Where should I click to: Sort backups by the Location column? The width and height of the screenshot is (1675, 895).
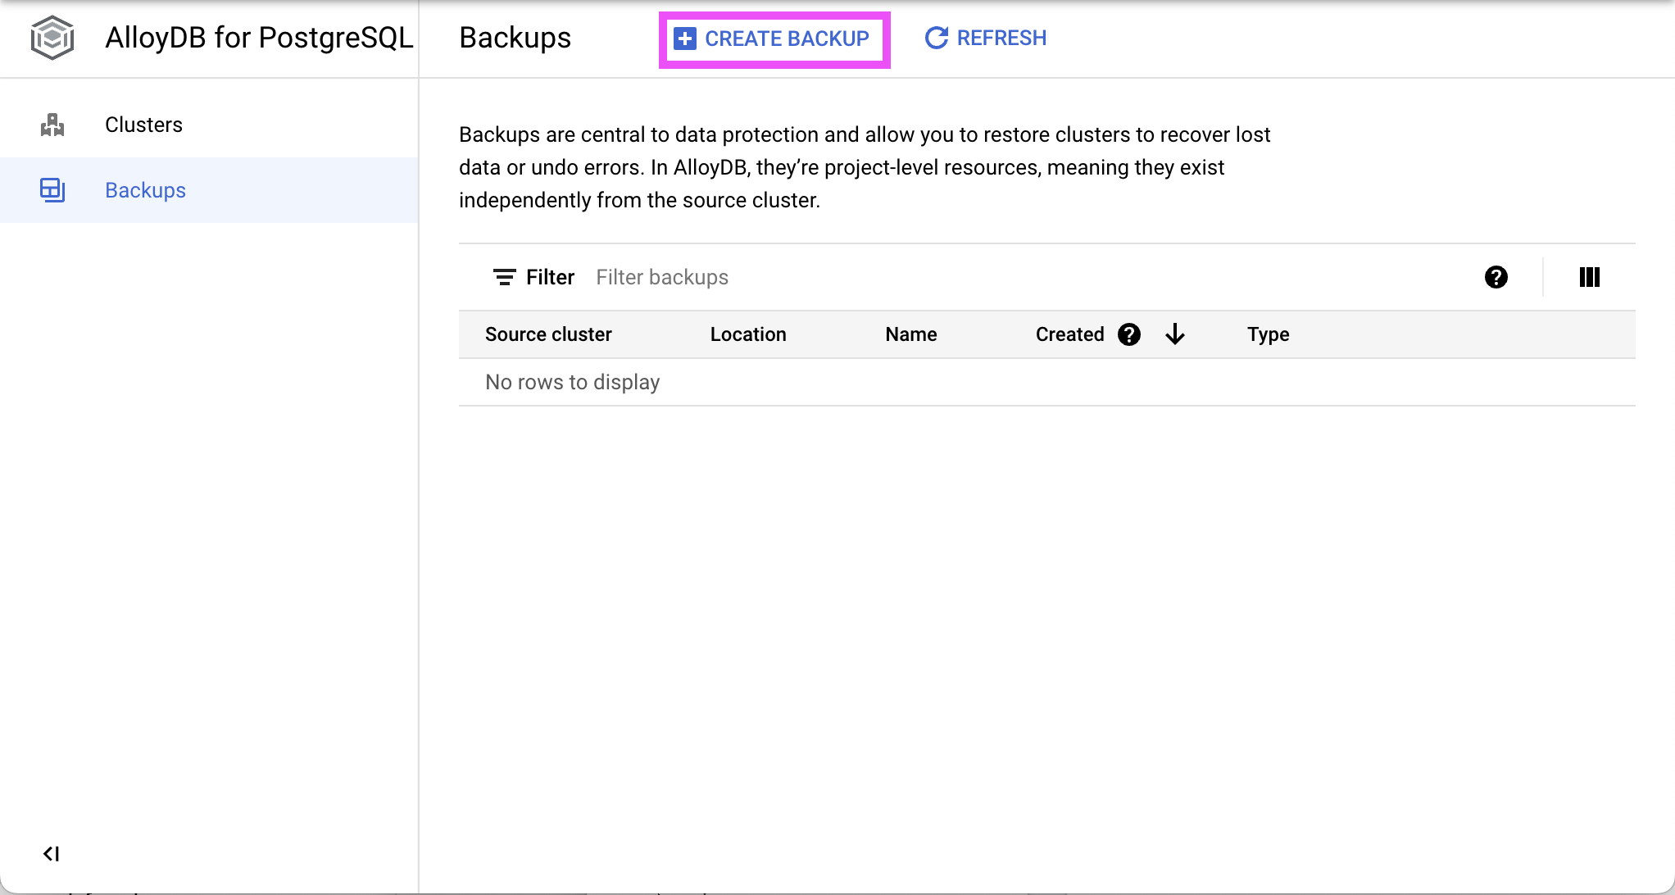747,334
